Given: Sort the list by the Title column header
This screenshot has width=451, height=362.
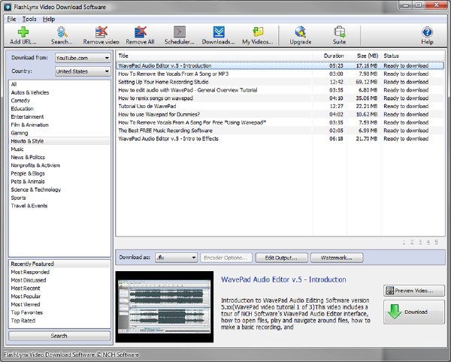Looking at the screenshot, I should coord(214,56).
